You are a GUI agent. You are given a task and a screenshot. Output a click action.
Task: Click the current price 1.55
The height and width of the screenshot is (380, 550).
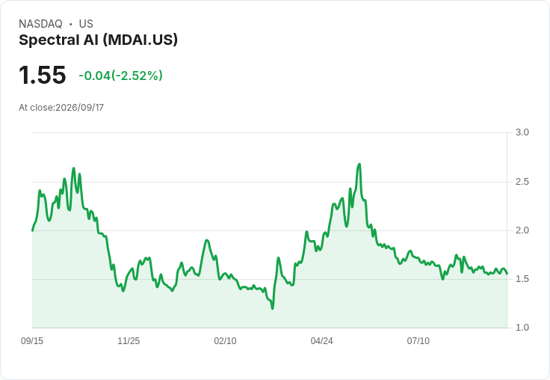pos(43,75)
